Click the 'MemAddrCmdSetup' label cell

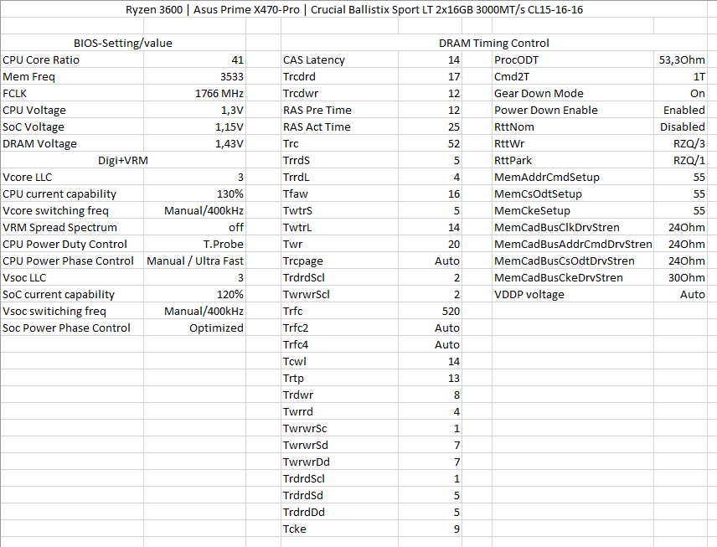coord(573,177)
